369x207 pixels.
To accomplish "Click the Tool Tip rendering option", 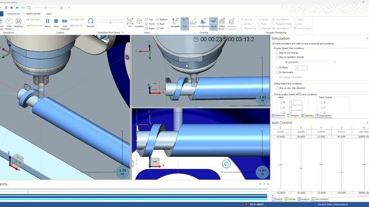I will [247, 20].
